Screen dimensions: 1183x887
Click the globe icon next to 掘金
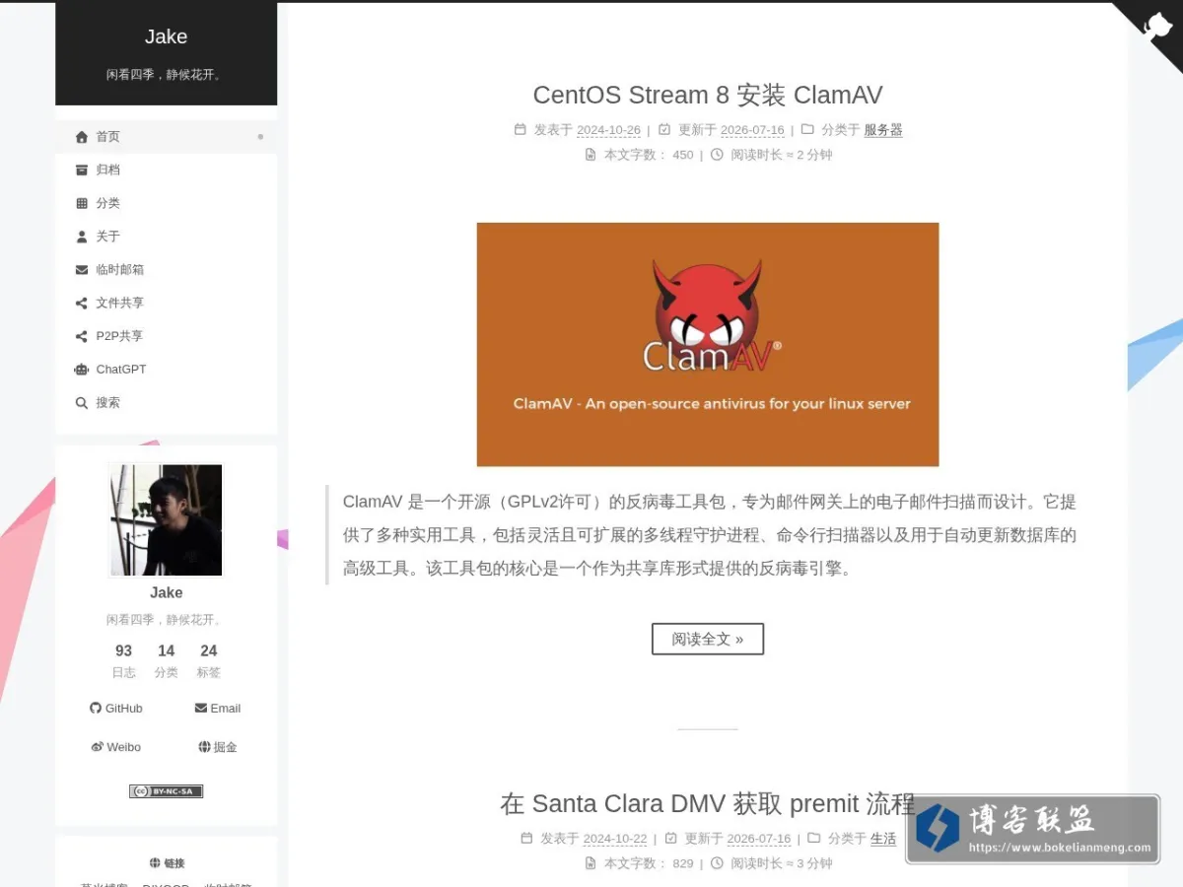204,747
